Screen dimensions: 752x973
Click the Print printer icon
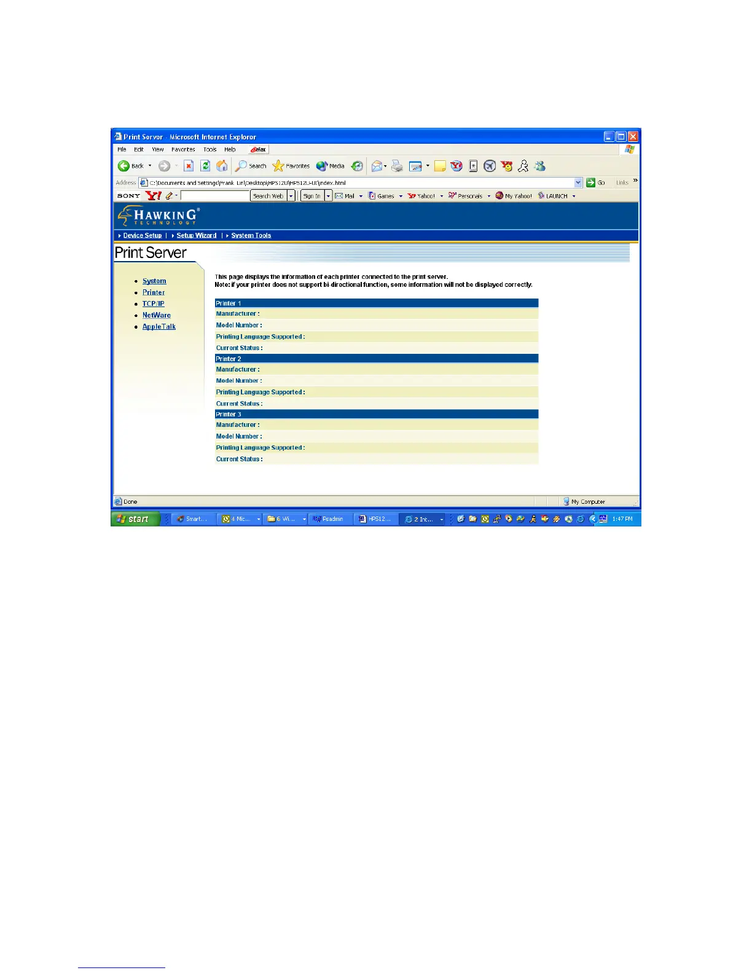398,166
